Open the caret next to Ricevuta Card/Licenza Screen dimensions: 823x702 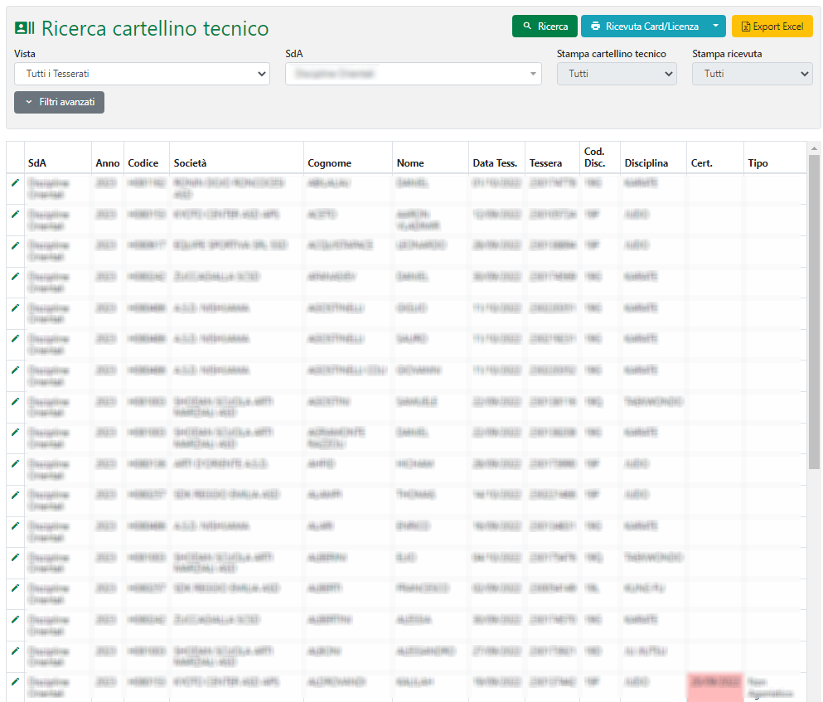pos(715,27)
